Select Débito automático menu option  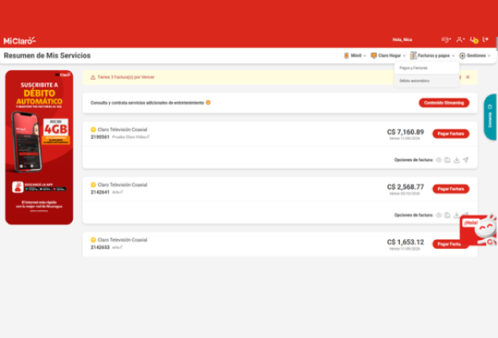point(427,81)
